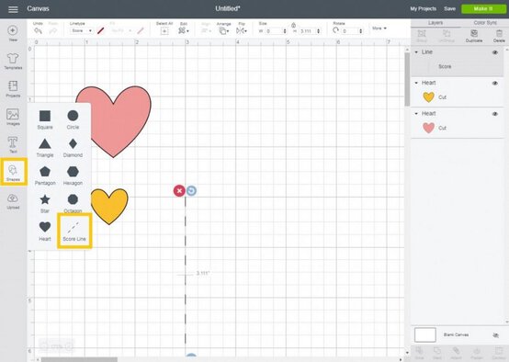Click Select All icon

pos(164,31)
